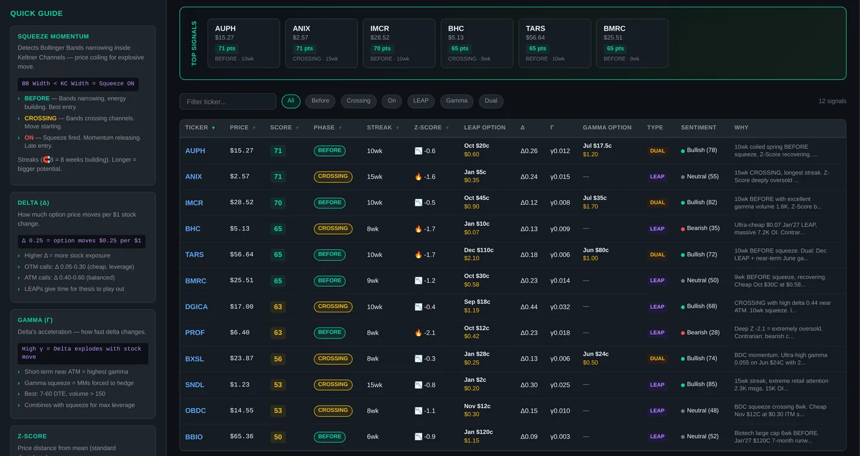The image size is (860, 456).
Task: Enable the Gamma type filter
Action: click(x=457, y=101)
